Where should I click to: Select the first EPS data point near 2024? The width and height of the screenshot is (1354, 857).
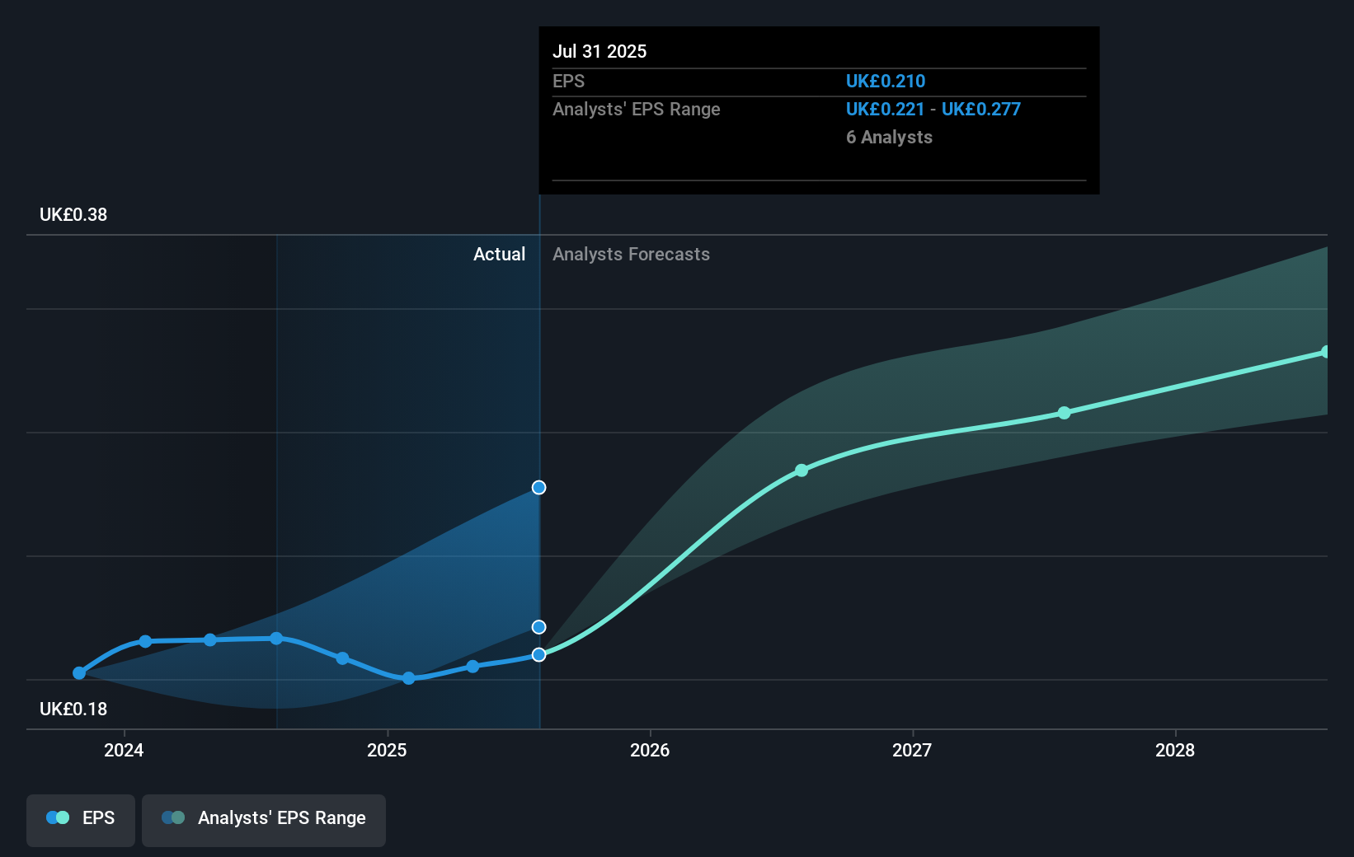point(78,673)
